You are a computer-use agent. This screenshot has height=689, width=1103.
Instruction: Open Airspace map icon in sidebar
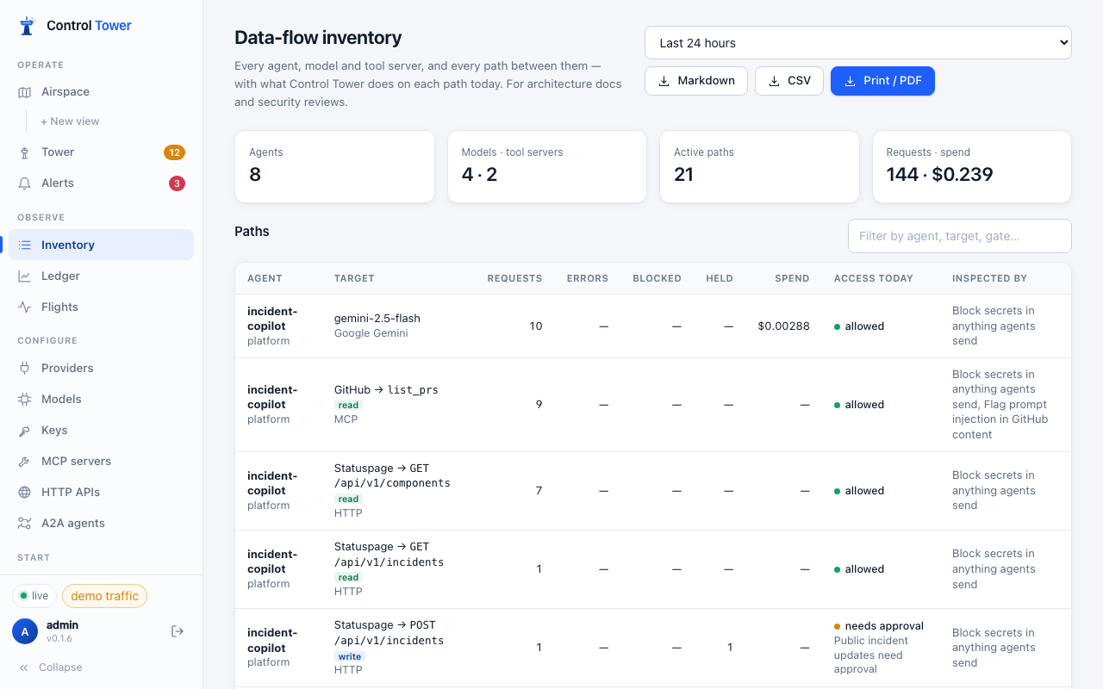(24, 92)
